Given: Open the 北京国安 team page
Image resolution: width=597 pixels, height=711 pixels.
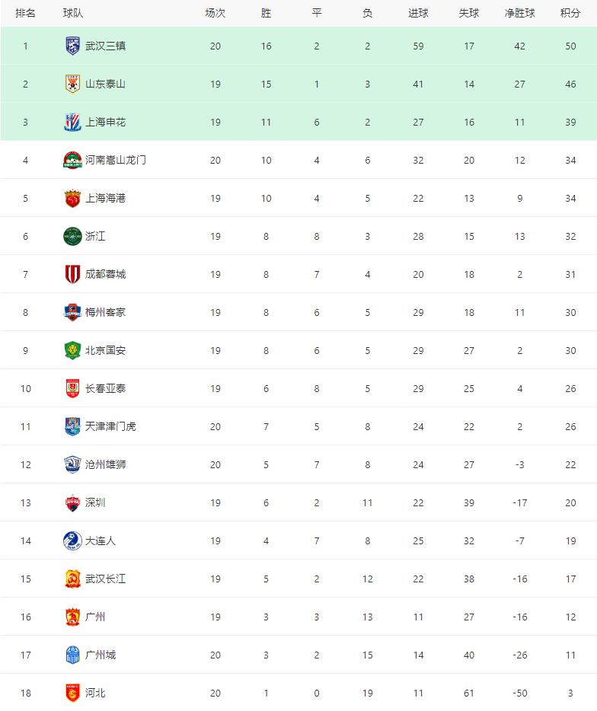Looking at the screenshot, I should click(105, 350).
